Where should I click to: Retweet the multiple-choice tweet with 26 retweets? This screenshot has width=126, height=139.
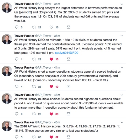(x=34, y=114)
